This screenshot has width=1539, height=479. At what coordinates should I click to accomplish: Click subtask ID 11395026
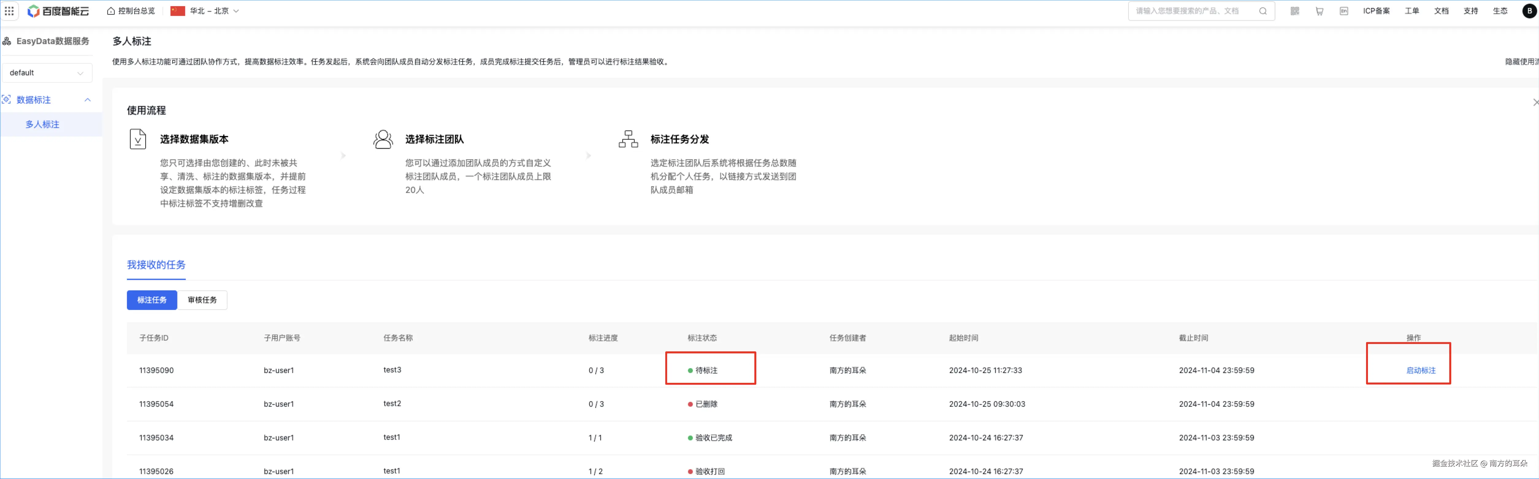(x=157, y=471)
